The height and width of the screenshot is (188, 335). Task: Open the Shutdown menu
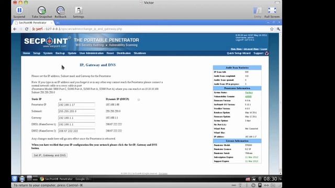coord(140,53)
